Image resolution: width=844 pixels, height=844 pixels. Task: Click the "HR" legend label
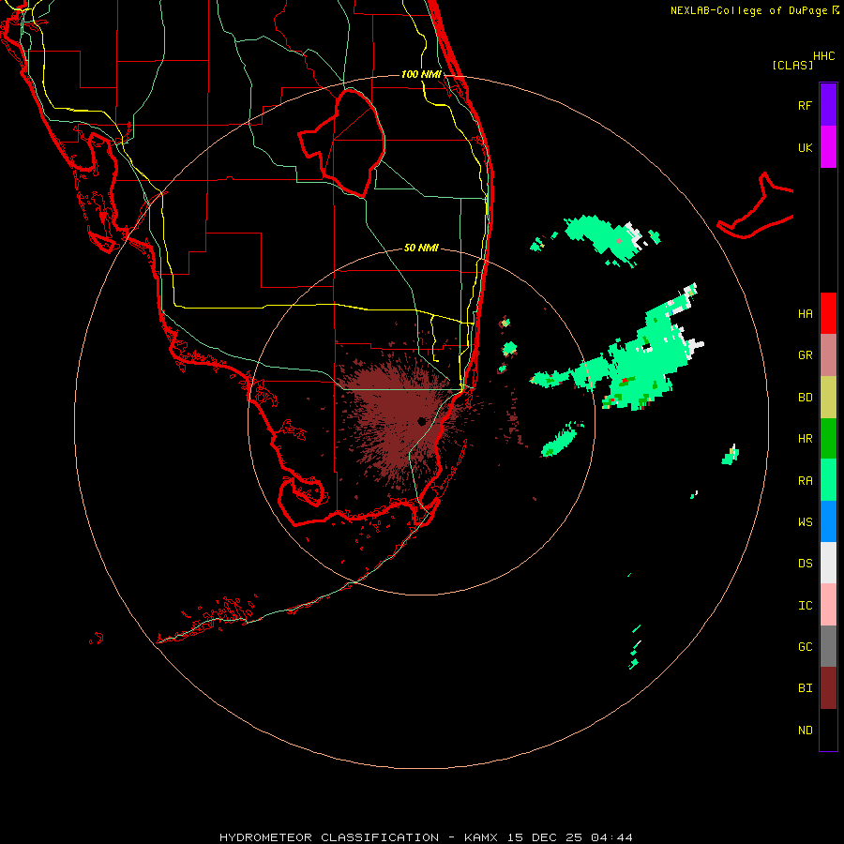805,439
